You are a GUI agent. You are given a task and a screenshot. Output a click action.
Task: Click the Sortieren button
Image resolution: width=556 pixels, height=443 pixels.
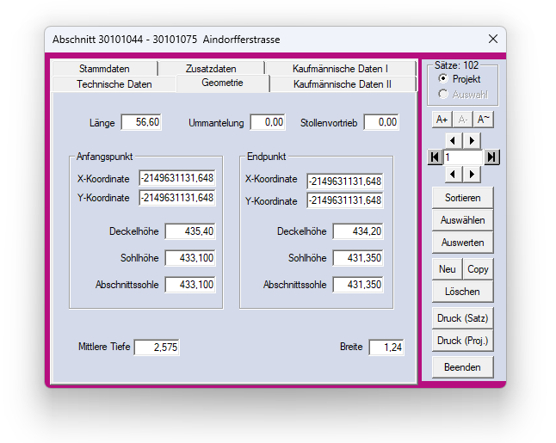(x=462, y=198)
